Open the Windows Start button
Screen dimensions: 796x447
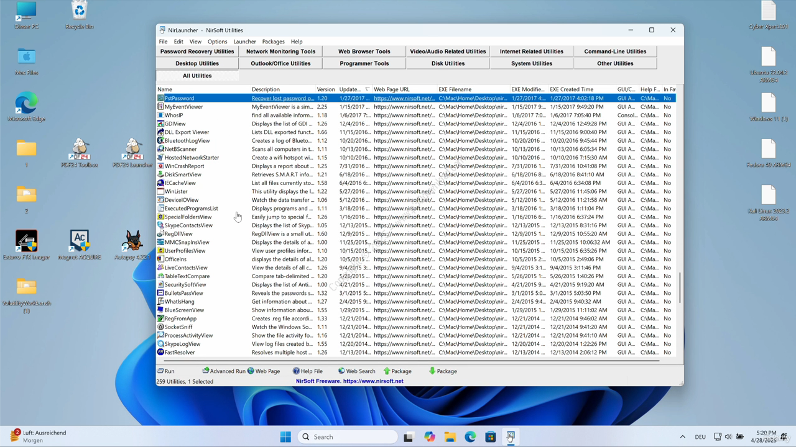pos(285,436)
